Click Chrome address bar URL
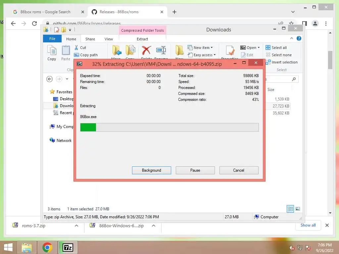This screenshot has height=254, width=339. [x=87, y=23]
